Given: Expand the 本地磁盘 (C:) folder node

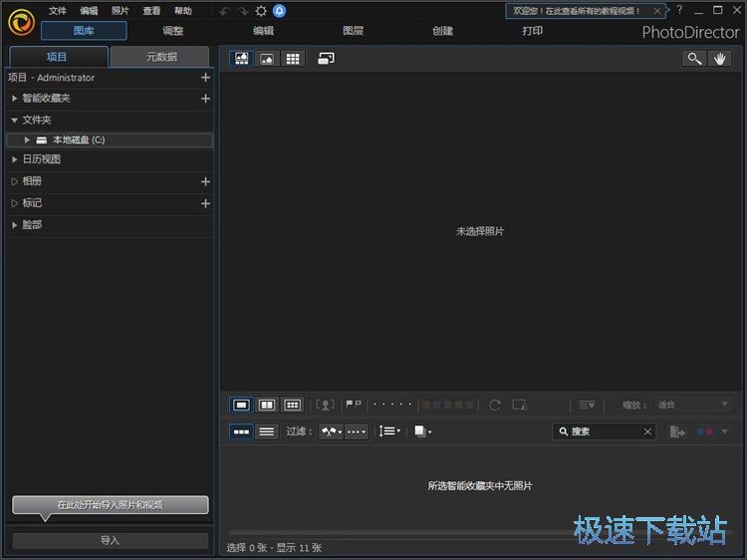Looking at the screenshot, I should pyautogui.click(x=28, y=140).
